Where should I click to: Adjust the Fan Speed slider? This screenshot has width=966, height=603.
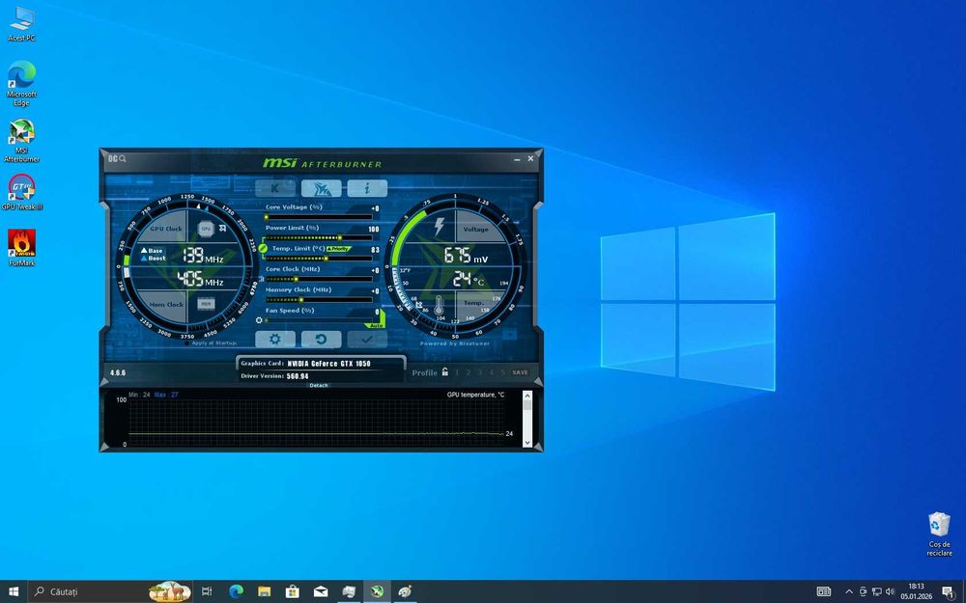click(319, 320)
